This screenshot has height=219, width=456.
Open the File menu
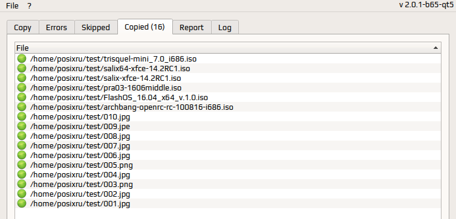coord(12,6)
